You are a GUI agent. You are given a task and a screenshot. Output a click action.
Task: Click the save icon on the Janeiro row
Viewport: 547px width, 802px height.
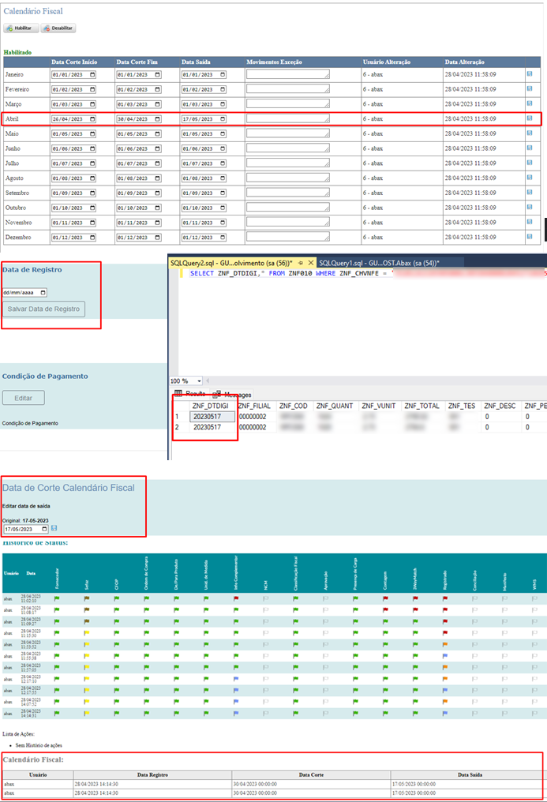point(530,74)
